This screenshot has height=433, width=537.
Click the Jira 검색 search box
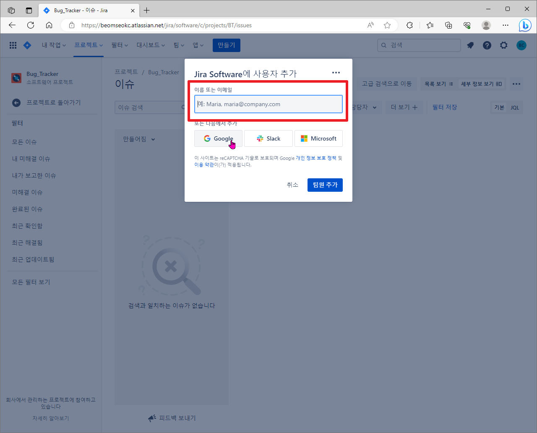click(419, 45)
